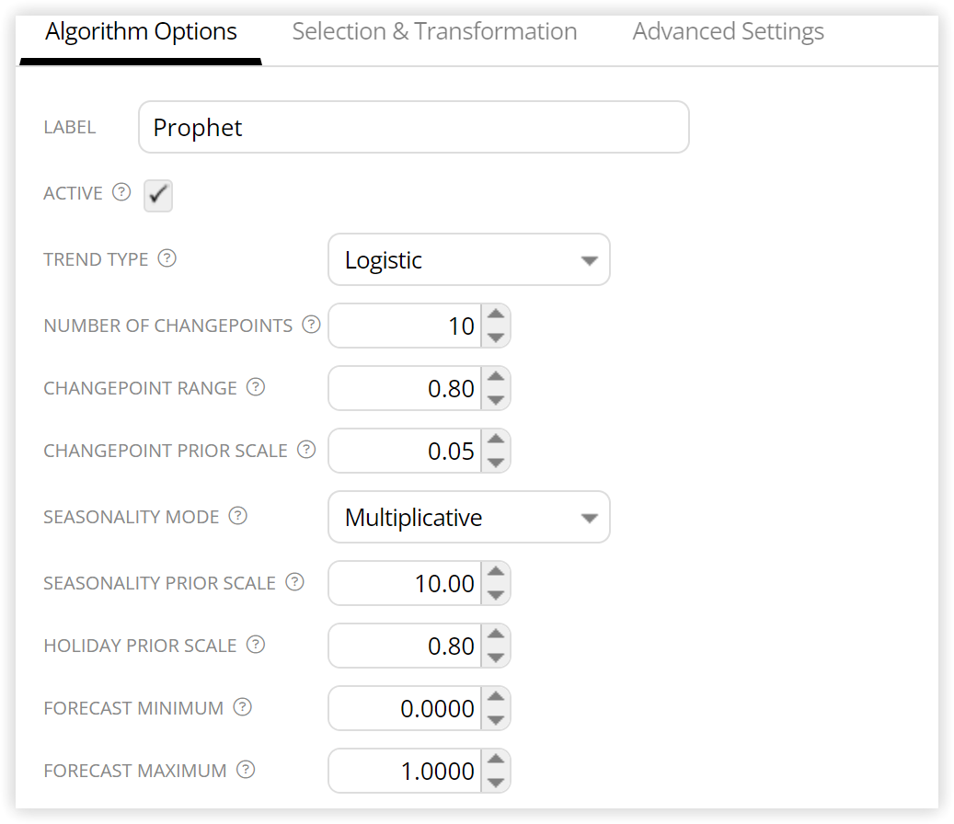Show help for Forecast Maximum
The height and width of the screenshot is (824, 954).
(x=246, y=770)
